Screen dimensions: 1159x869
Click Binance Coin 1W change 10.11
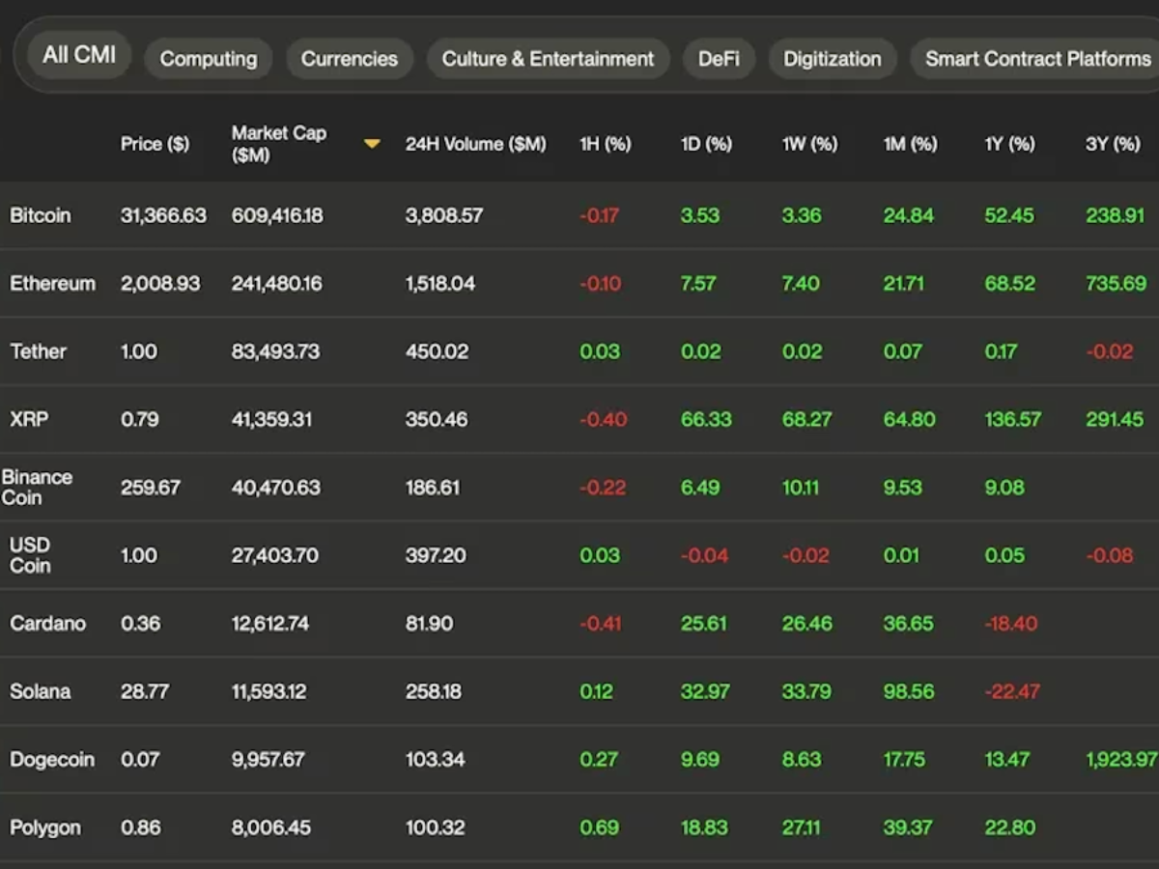tap(801, 488)
